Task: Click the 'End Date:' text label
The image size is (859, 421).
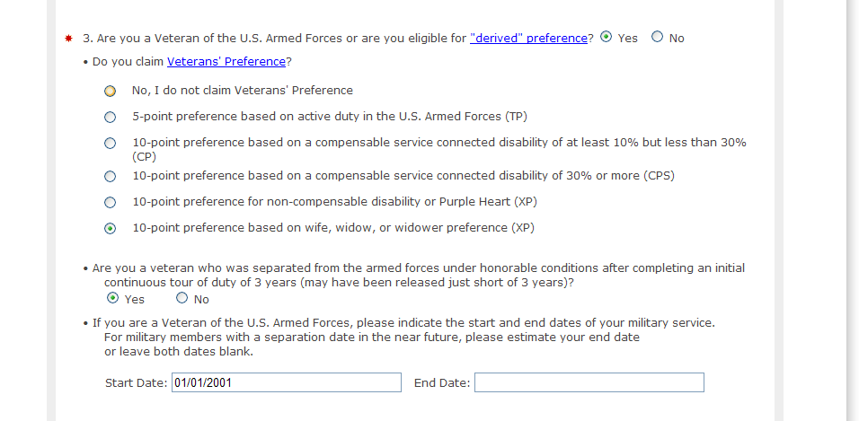Action: pyautogui.click(x=441, y=383)
